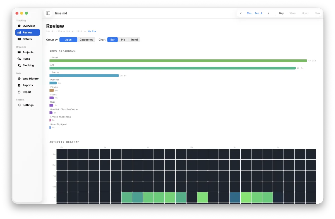Open Reports in sidebar

pyautogui.click(x=28, y=85)
